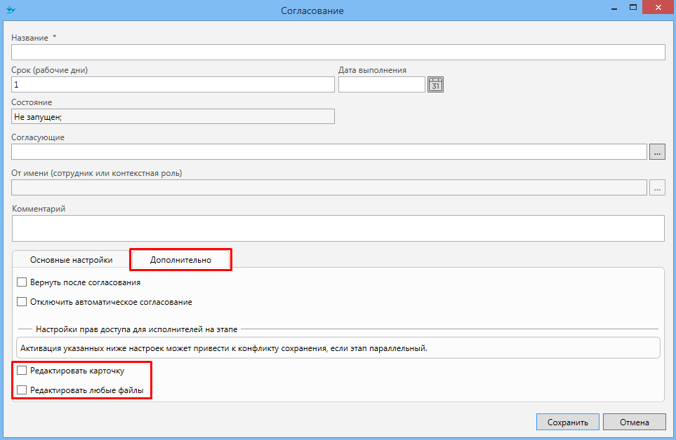Click the application icon in title bar
The height and width of the screenshot is (440, 676).
coord(11,10)
